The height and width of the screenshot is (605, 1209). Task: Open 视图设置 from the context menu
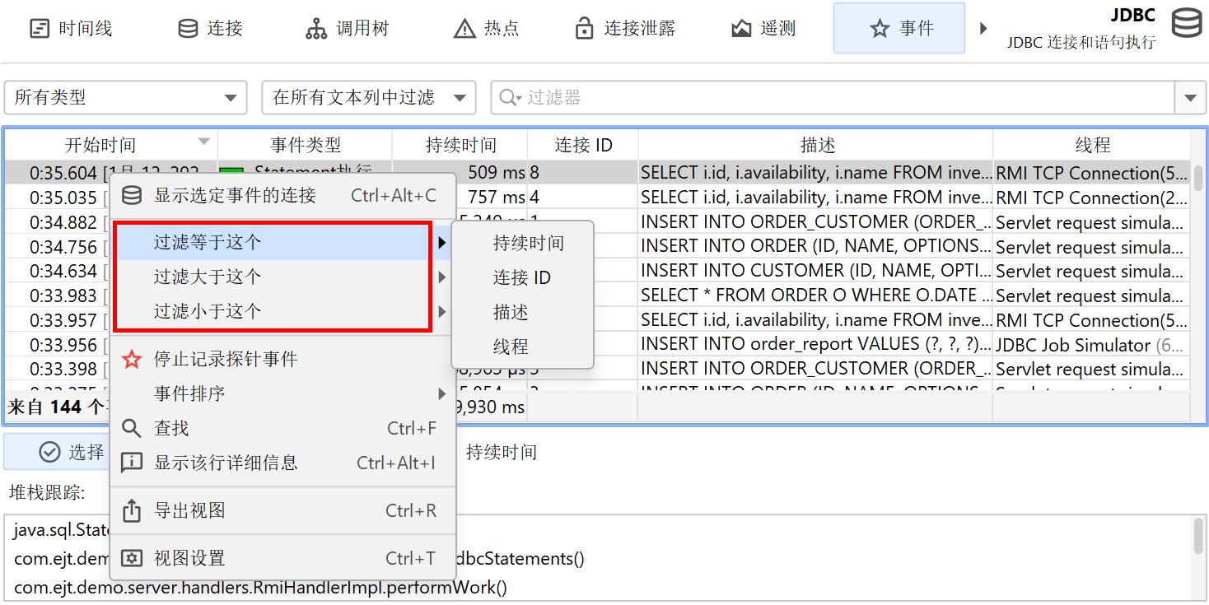click(189, 558)
